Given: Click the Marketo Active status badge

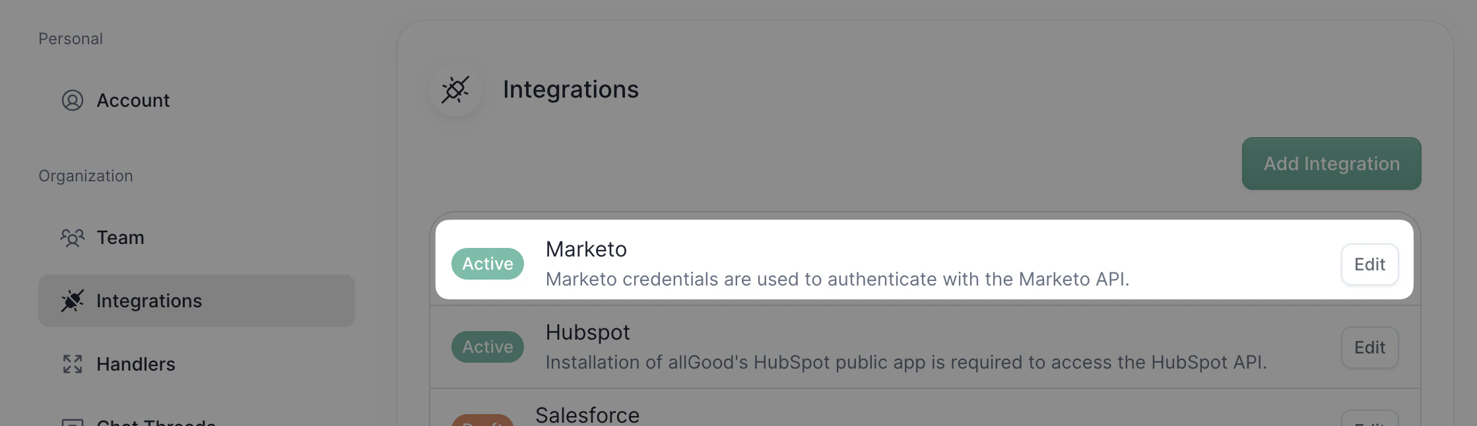Looking at the screenshot, I should pos(488,264).
